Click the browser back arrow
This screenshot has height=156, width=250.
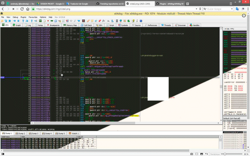tap(3, 9)
